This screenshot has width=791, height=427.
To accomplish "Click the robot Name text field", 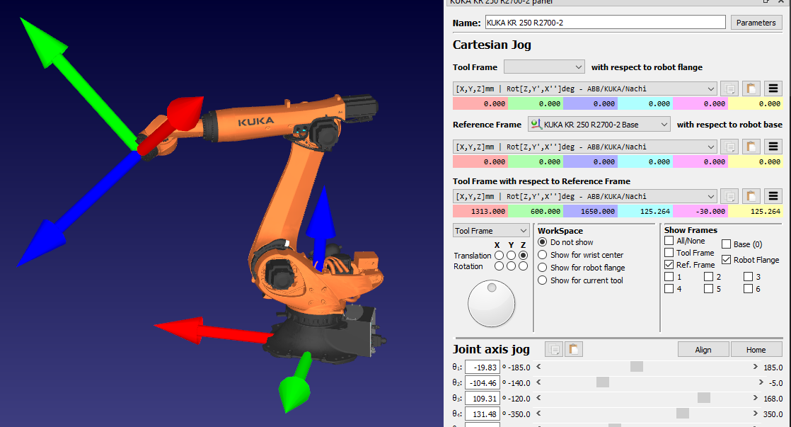I will pos(605,23).
